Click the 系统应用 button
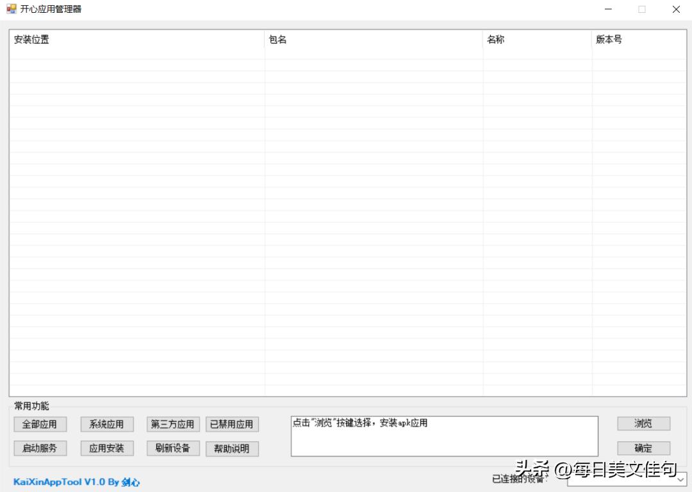Image resolution: width=692 pixels, height=492 pixels. pyautogui.click(x=106, y=424)
